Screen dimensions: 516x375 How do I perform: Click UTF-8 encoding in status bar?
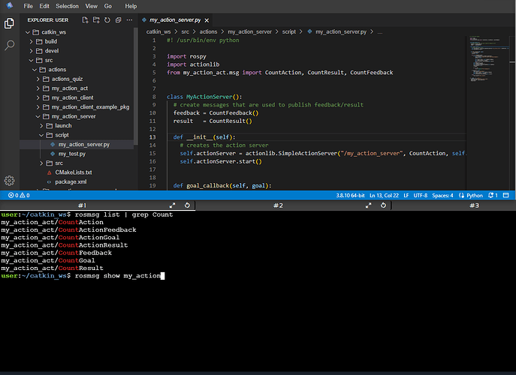pyautogui.click(x=421, y=195)
